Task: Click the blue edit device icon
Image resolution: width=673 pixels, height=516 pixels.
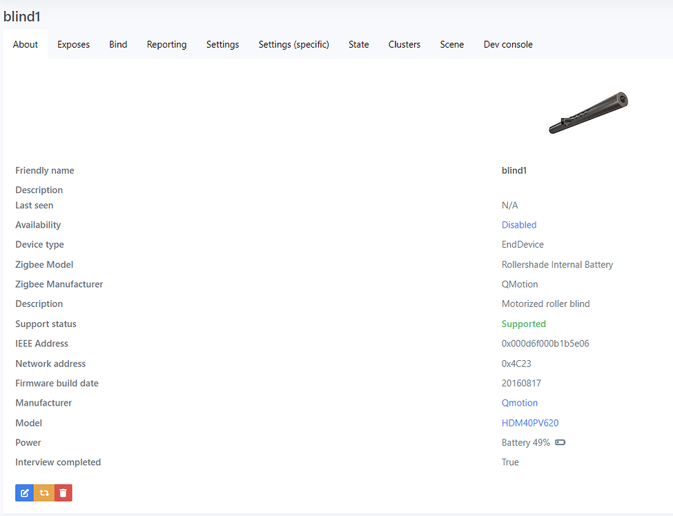Action: click(24, 493)
